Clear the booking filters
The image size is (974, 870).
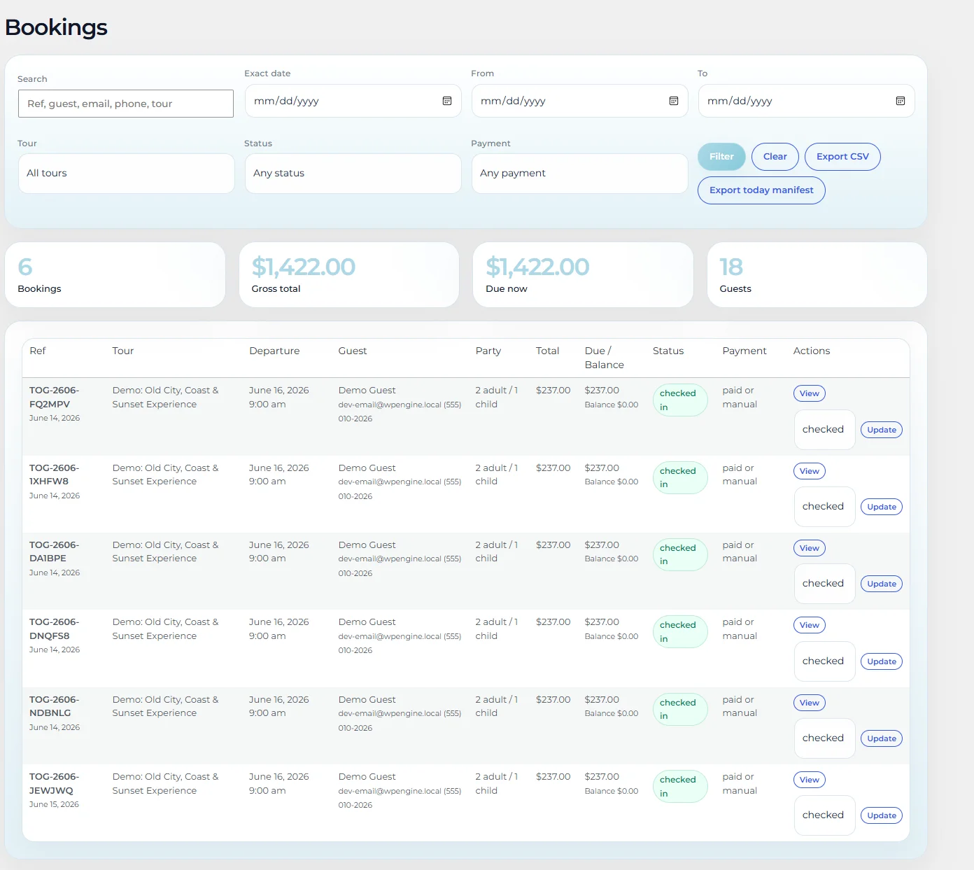point(775,157)
